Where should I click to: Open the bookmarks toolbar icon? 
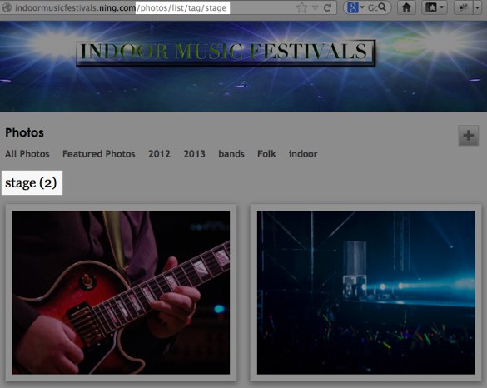(431, 7)
